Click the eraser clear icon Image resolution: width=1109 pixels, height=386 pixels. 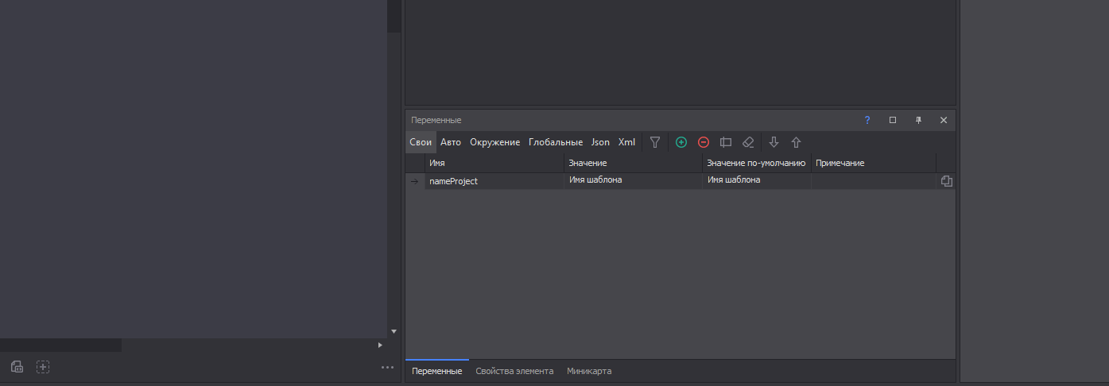[748, 142]
